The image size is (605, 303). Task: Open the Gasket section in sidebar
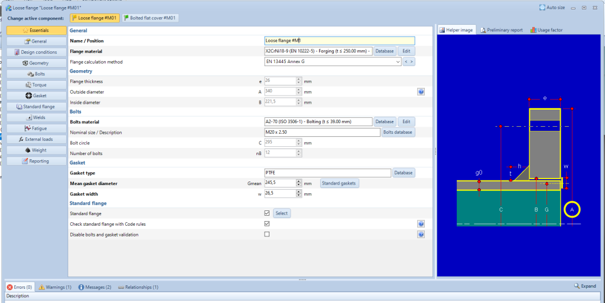coord(36,95)
